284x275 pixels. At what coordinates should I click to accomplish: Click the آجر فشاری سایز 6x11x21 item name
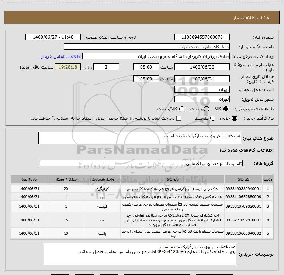click(173, 220)
